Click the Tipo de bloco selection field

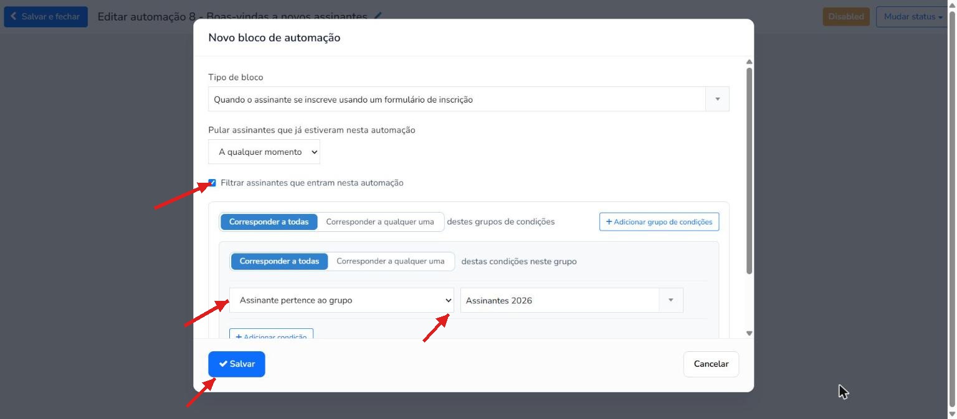pyautogui.click(x=457, y=99)
